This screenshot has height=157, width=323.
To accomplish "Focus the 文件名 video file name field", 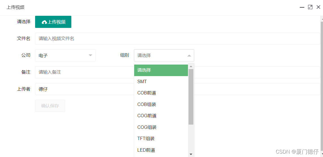I will [177, 39].
